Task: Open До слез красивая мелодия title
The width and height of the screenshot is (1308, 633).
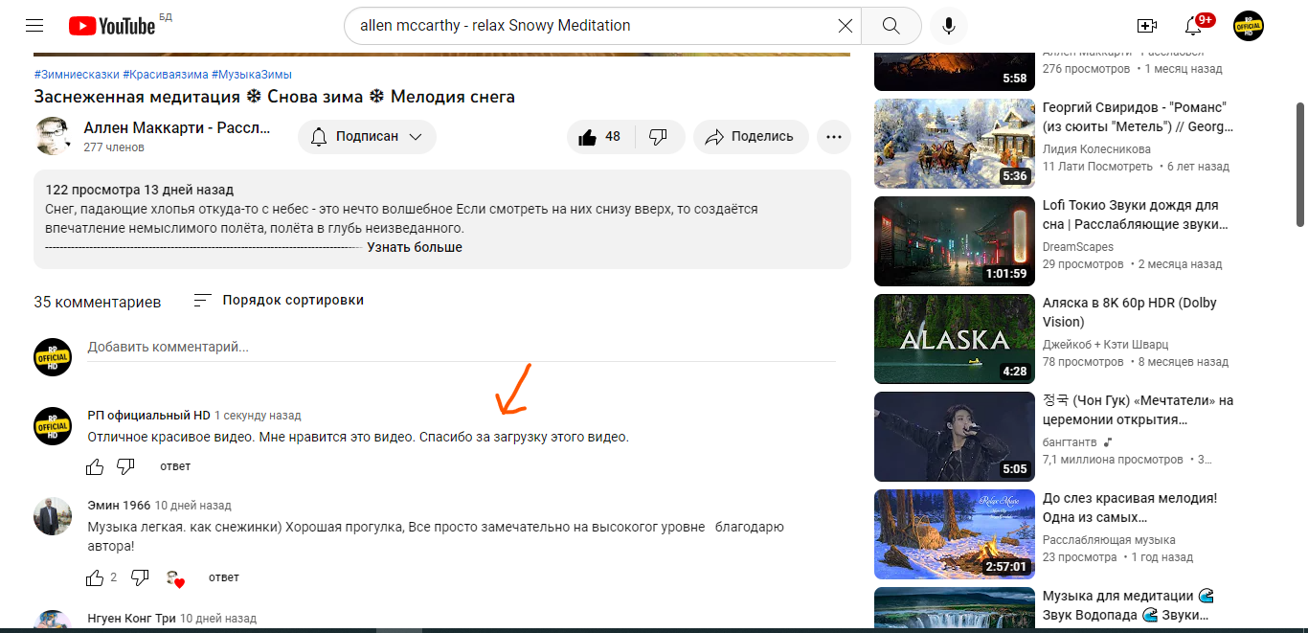Action: click(x=1130, y=508)
